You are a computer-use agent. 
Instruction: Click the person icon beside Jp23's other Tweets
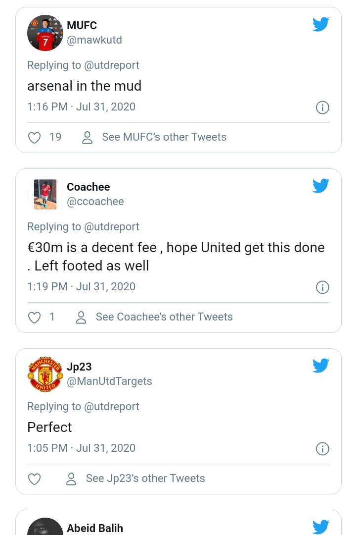pyautogui.click(x=71, y=479)
